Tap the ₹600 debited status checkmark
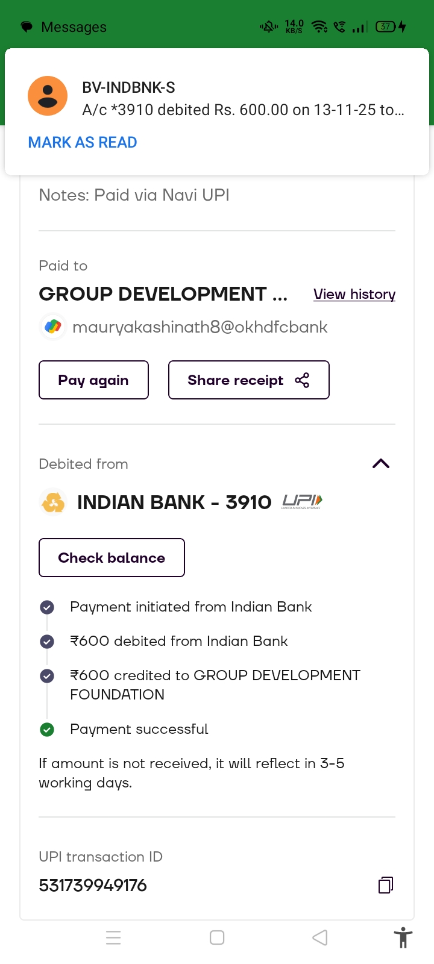The height and width of the screenshot is (964, 434). coord(47,642)
